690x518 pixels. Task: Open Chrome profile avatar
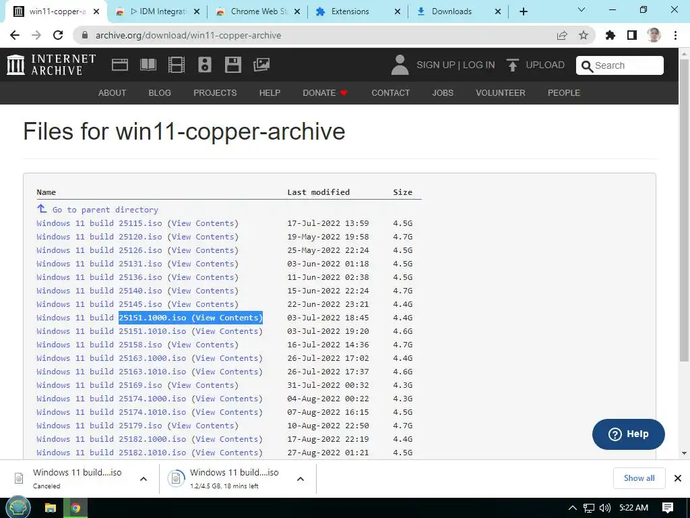coord(654,35)
